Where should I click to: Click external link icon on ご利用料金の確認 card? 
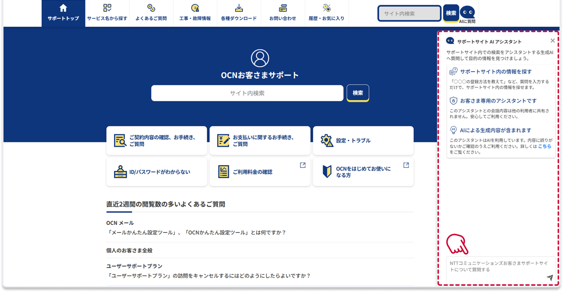click(x=303, y=165)
